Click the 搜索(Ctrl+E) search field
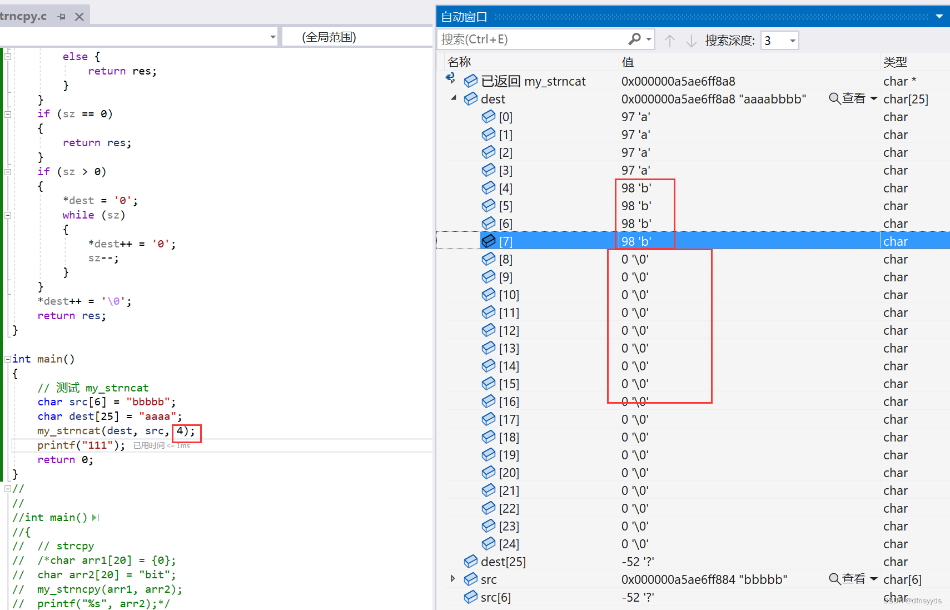 pos(531,39)
